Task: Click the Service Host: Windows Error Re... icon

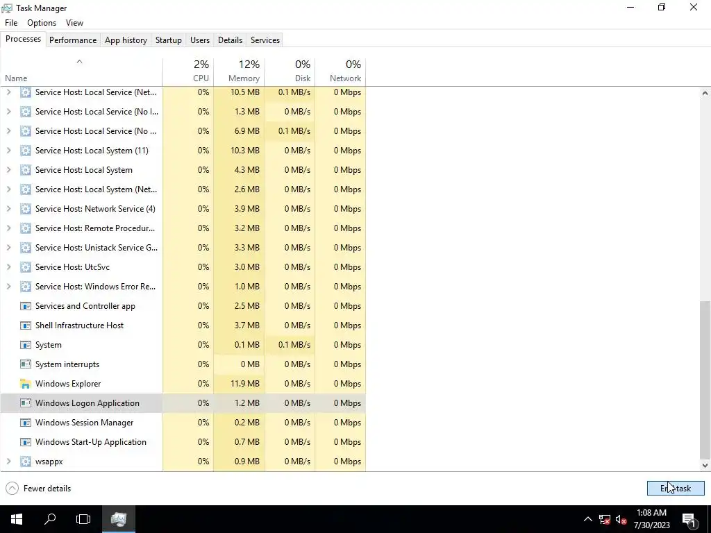Action: (26, 287)
